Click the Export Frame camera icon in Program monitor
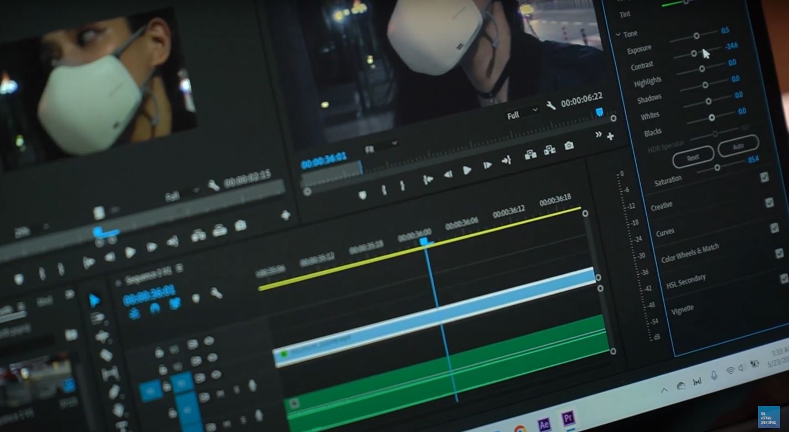 click(x=569, y=146)
